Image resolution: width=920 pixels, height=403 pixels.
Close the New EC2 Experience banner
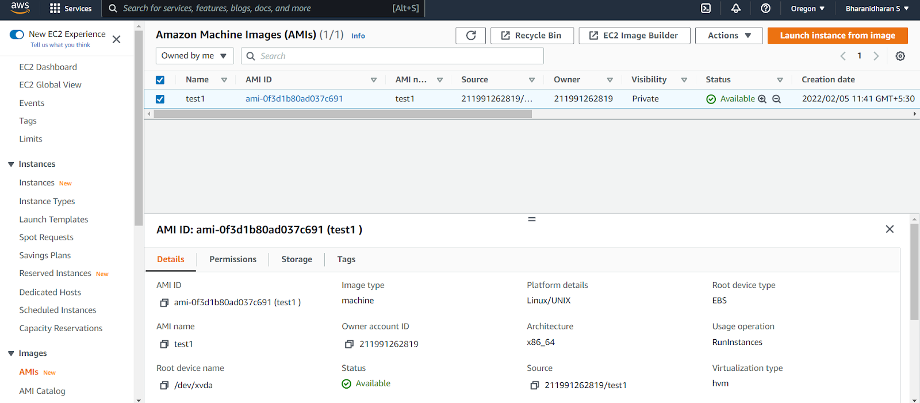coord(116,39)
